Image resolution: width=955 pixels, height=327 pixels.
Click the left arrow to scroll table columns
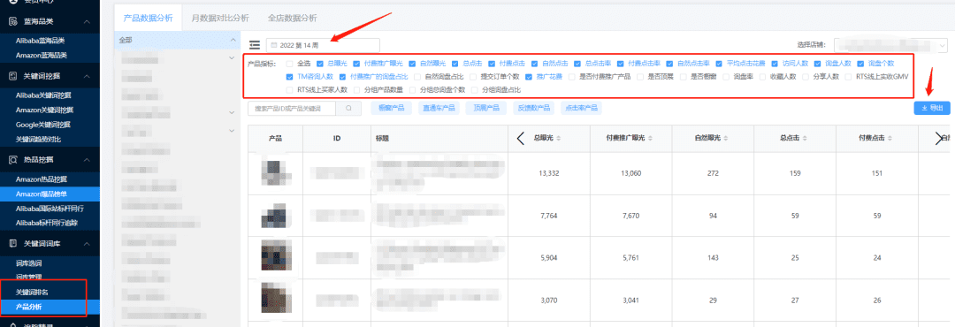tap(520, 138)
